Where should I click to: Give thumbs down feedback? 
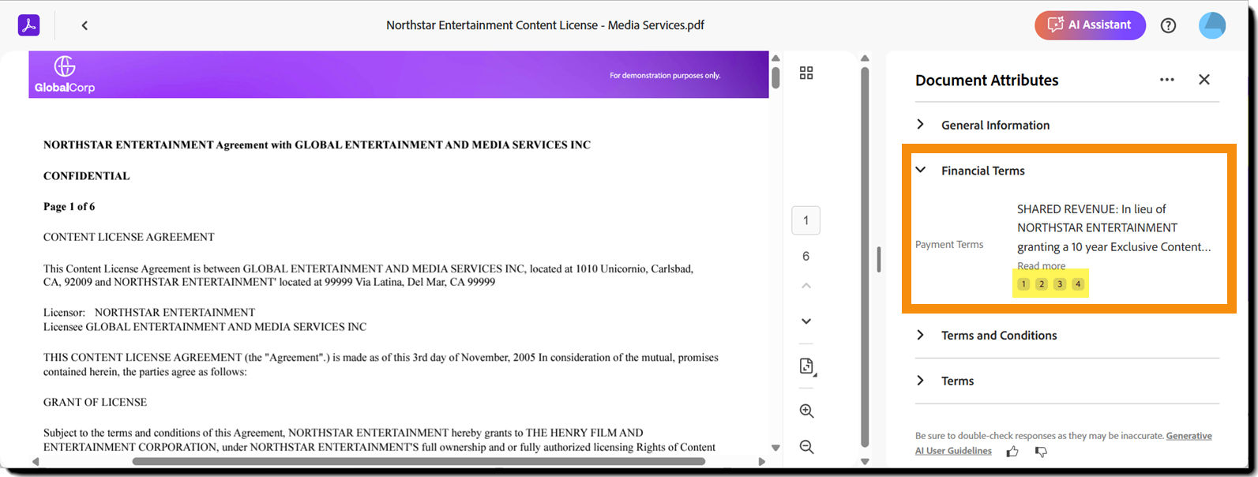[1041, 452]
